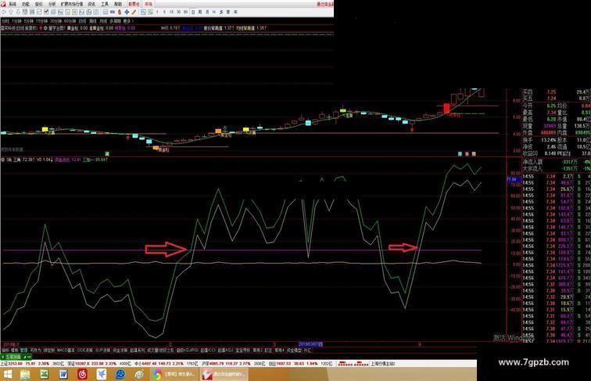Image resolution: width=591 pixels, height=381 pixels.
Task: Select the 资金模型 indicator tab
Action: [x=294, y=350]
